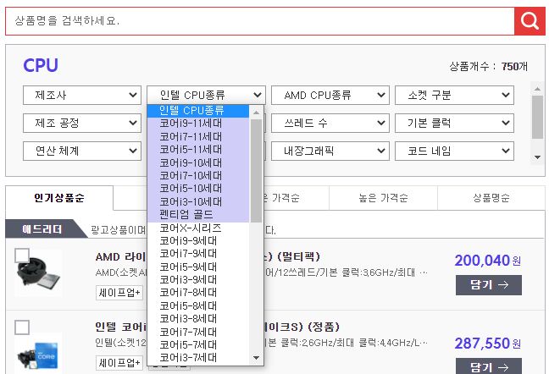The height and width of the screenshot is (374, 549).
Task: Select 코어i3-9세대 option
Action: tap(198, 279)
